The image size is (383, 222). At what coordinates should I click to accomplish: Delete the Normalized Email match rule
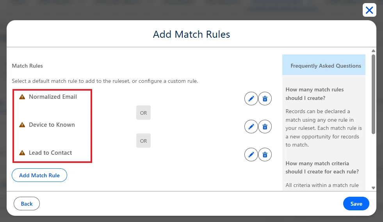[x=265, y=98]
